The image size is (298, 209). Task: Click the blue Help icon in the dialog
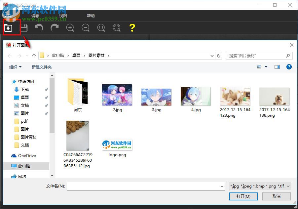[289, 67]
